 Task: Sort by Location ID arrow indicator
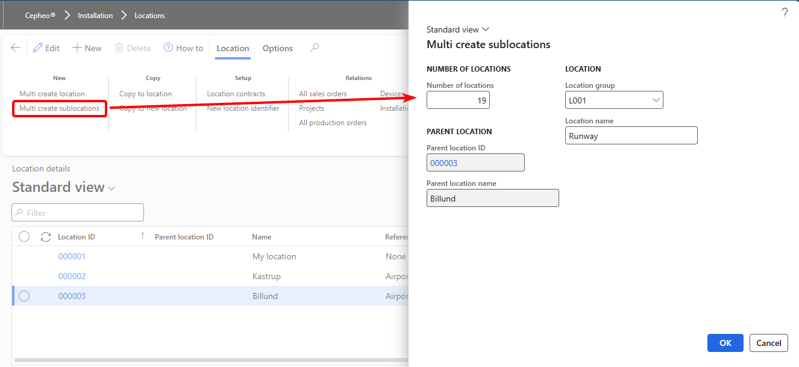click(142, 236)
